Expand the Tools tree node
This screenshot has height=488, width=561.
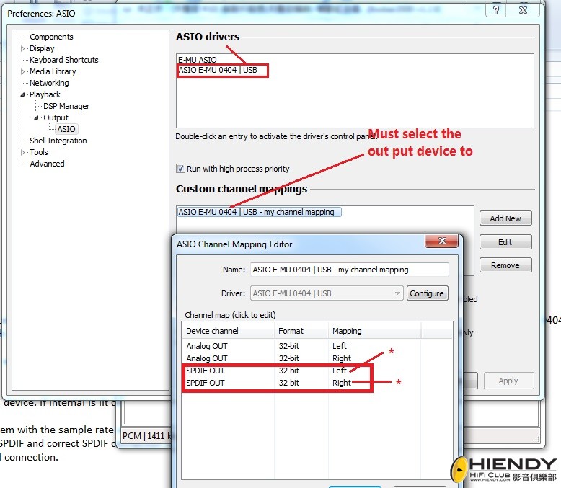coord(23,152)
